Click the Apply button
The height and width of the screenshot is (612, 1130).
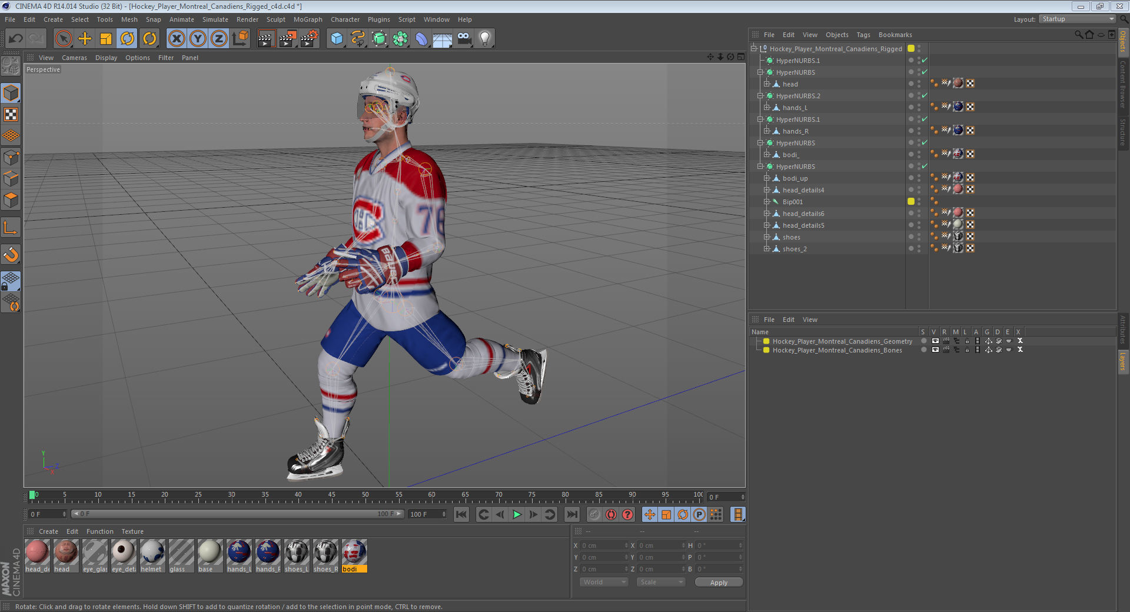pyautogui.click(x=719, y=583)
